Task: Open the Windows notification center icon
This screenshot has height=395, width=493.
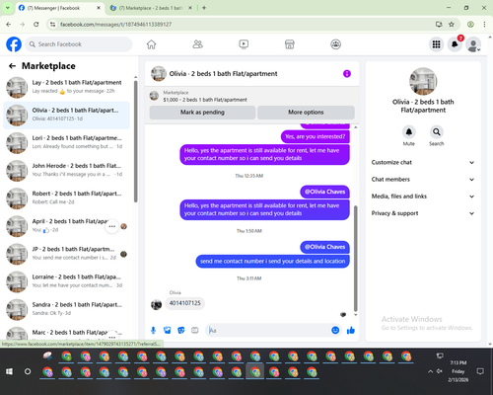Action: pos(480,371)
